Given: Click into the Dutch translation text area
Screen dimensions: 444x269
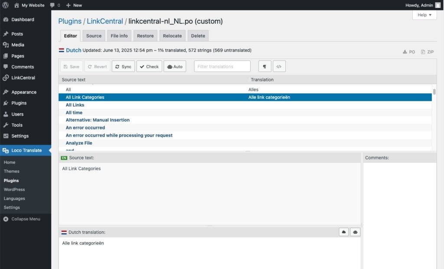Looking at the screenshot, I should 210,253.
